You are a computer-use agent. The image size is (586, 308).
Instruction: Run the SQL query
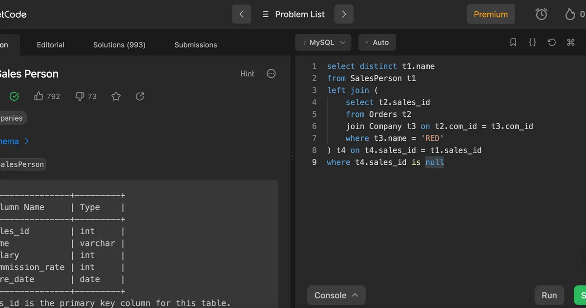pos(549,295)
